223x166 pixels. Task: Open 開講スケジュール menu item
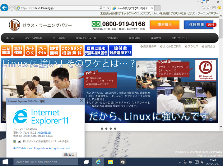pyautogui.click(x=86, y=38)
